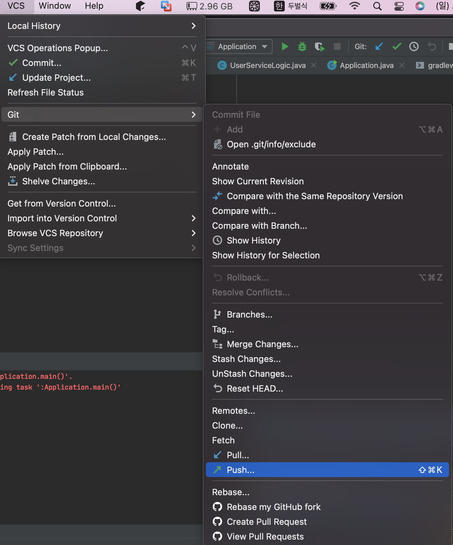The image size is (453, 545).
Task: Select Pull... menu item
Action: coord(327,455)
